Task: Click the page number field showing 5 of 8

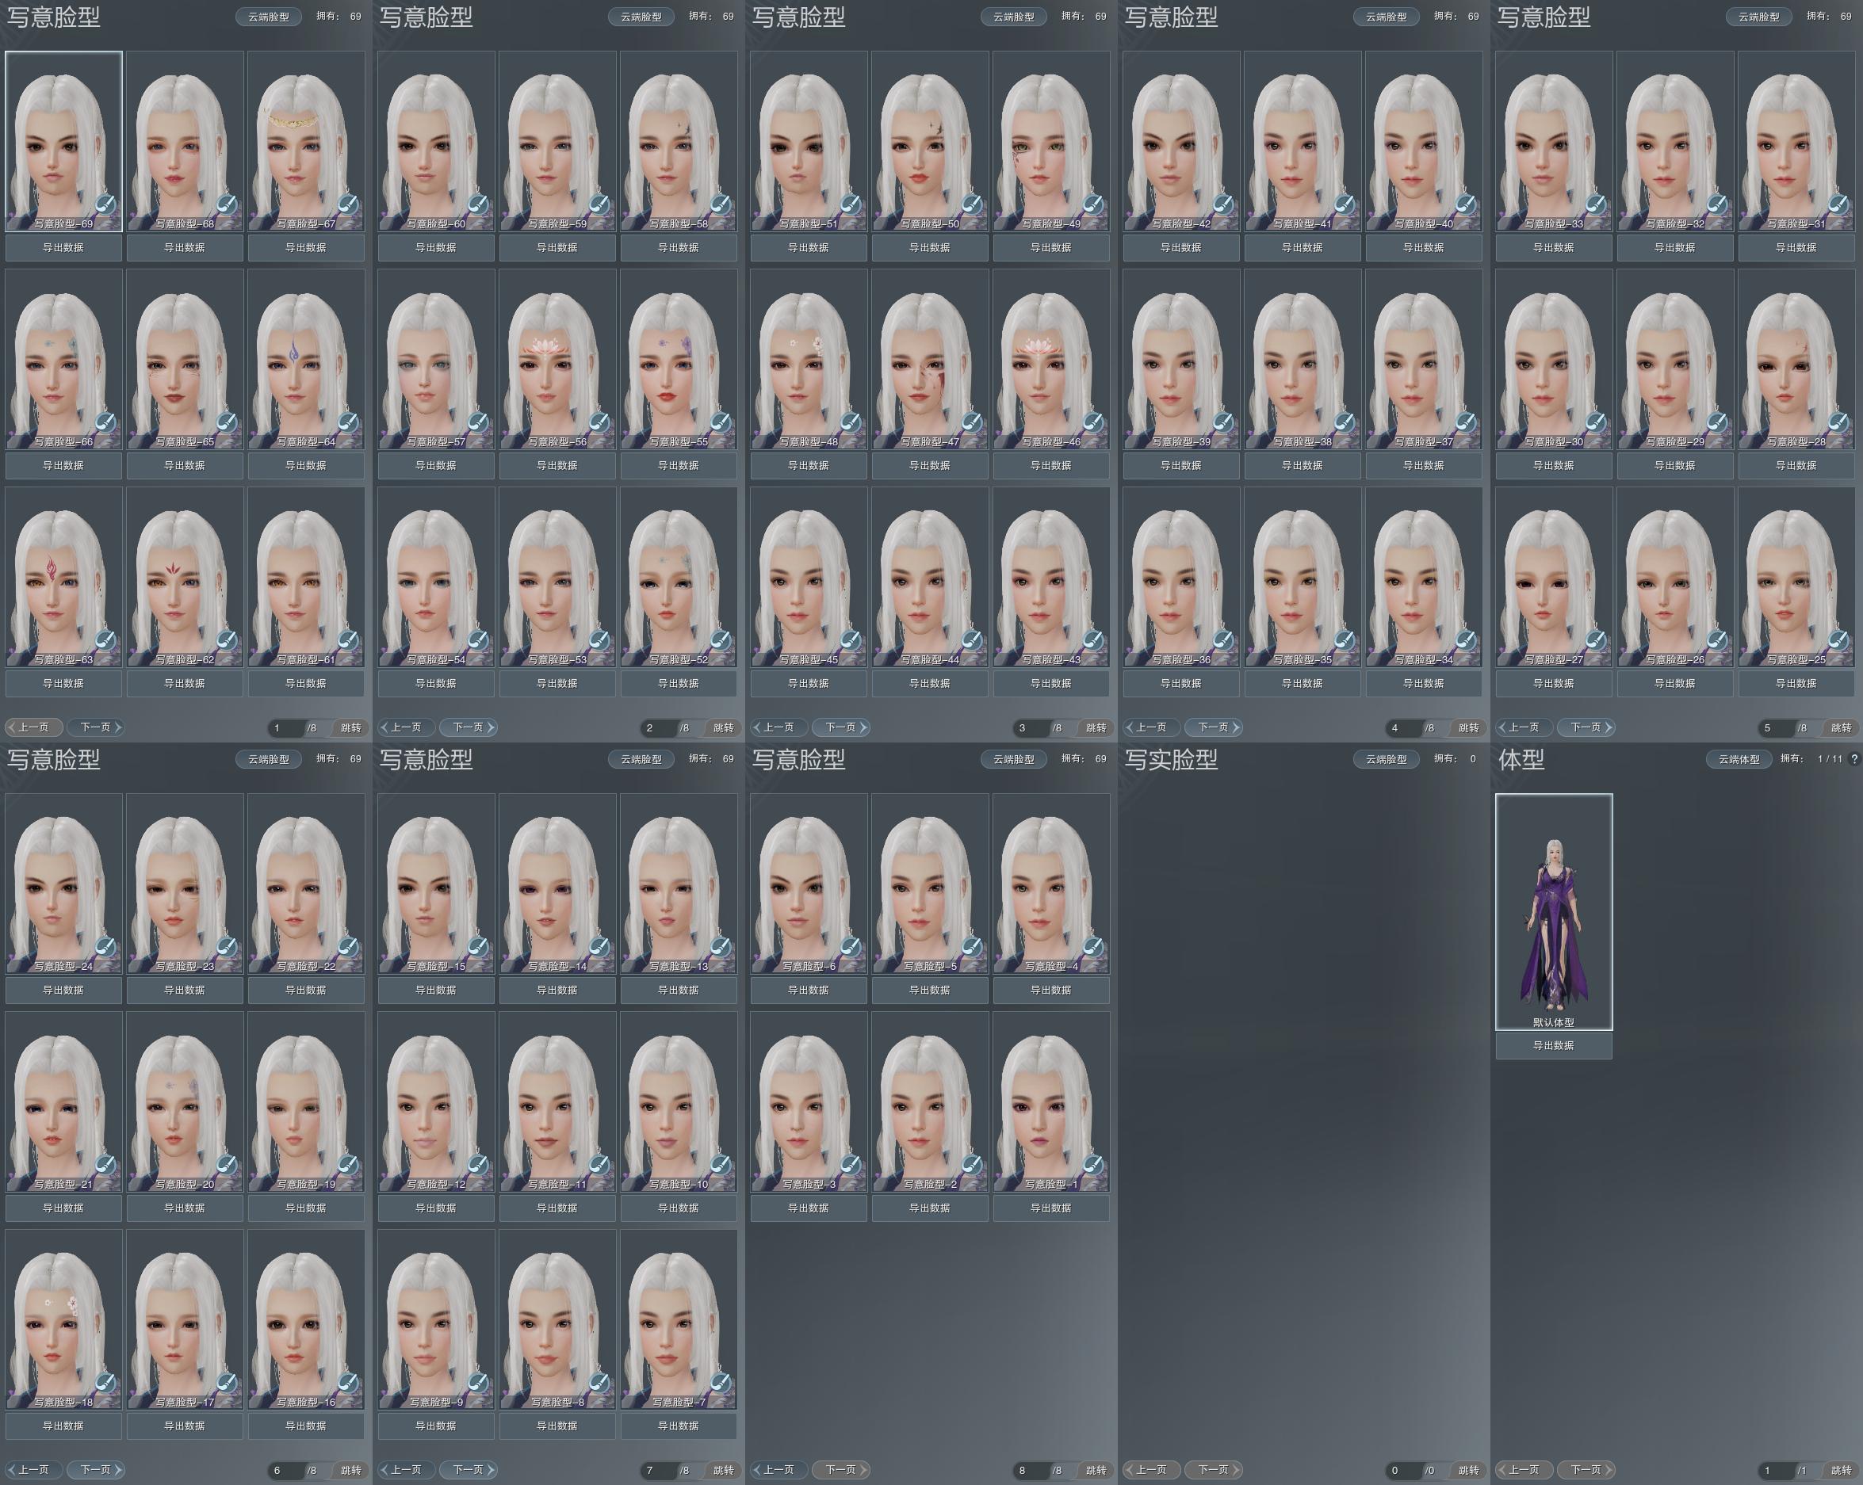Action: tap(1777, 728)
